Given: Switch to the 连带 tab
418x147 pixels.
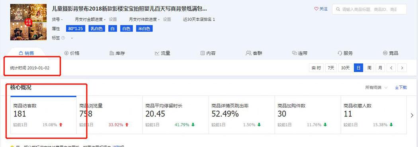Looking at the screenshot, I should pyautogui.click(x=300, y=53).
